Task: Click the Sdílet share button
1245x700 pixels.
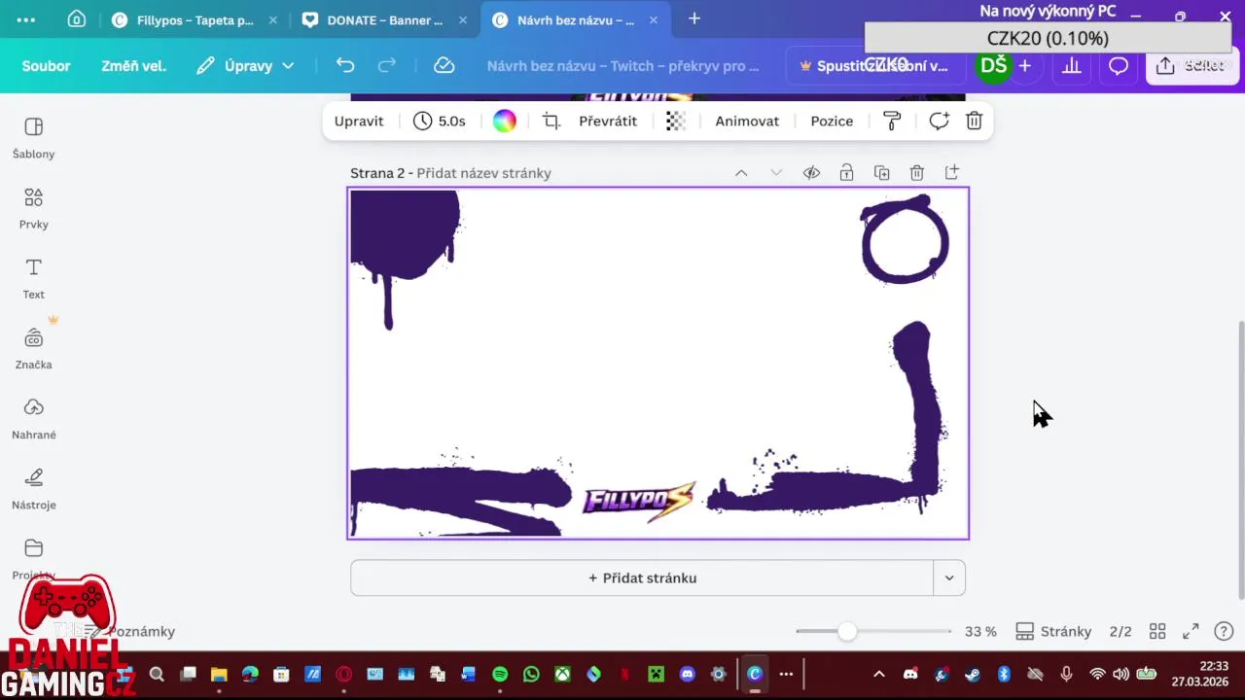Action: coord(1192,65)
